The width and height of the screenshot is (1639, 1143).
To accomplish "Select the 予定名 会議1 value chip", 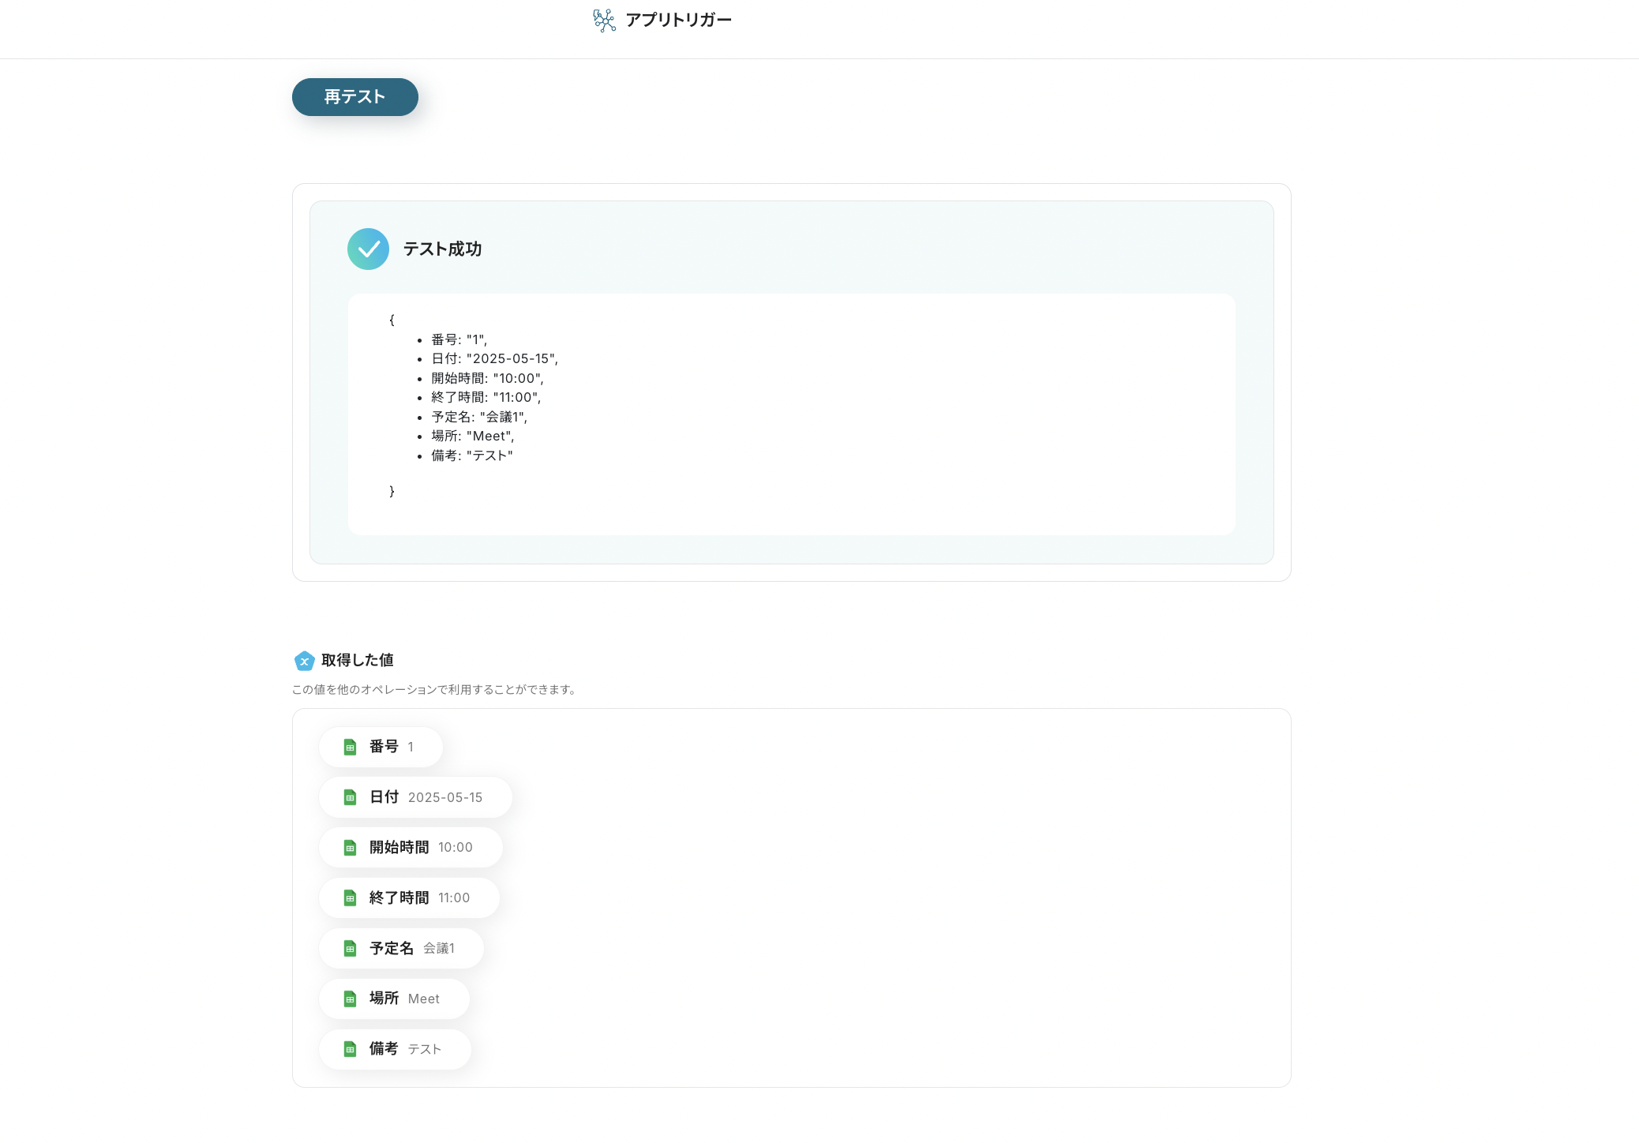I will pyautogui.click(x=403, y=949).
